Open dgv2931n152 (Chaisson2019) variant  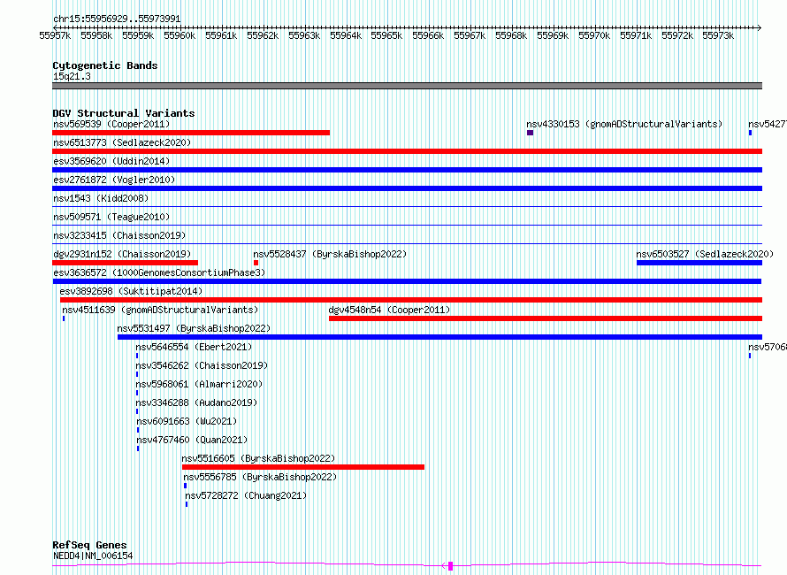click(122, 254)
